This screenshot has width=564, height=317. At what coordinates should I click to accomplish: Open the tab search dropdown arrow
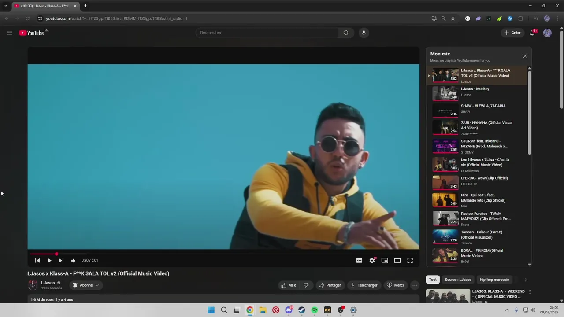5,6
